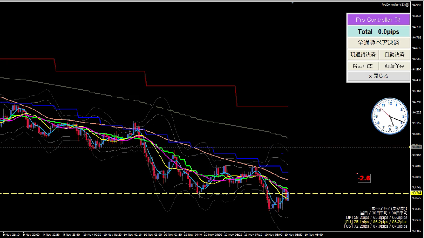This screenshot has height=238, width=424.
Task: Save the screen with 画面保存
Action: [x=394, y=66]
